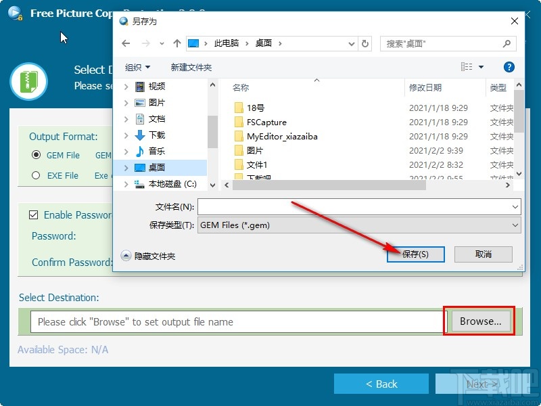Select GEM File output format
This screenshot has height=406, width=541.
(x=36, y=155)
